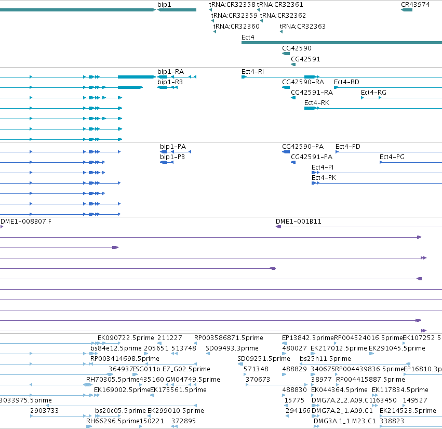Select the CG42590-RA transcript glyph
Image resolution: width=442 pixels, height=429 pixels.
[x=286, y=87]
